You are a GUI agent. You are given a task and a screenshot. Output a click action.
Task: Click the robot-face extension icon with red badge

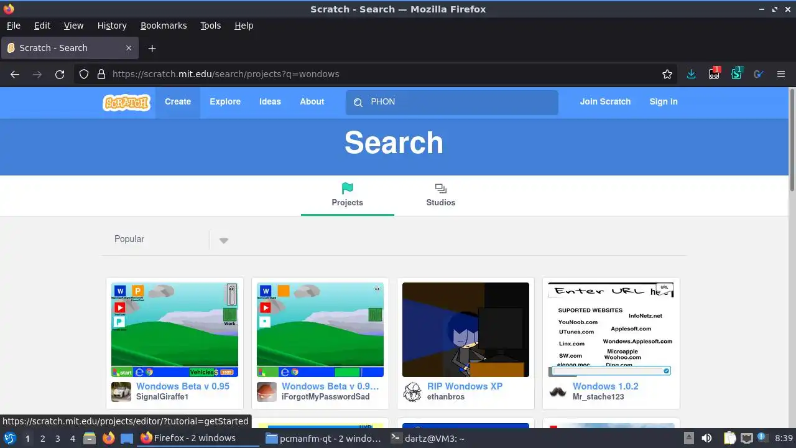tap(714, 73)
